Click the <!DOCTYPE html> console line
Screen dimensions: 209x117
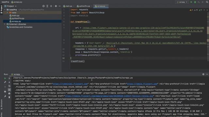[x=22, y=81]
